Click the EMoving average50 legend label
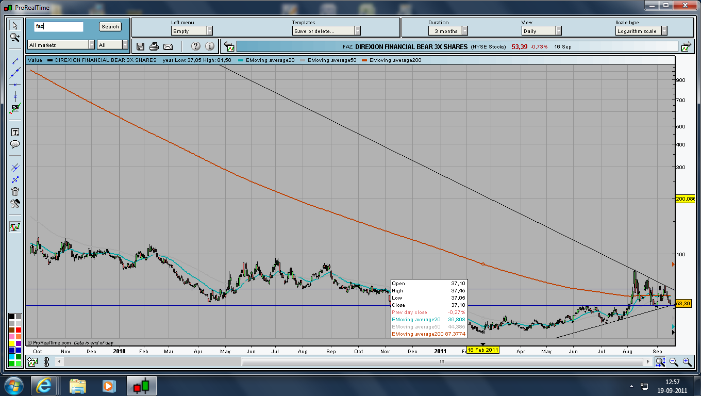 [332, 60]
